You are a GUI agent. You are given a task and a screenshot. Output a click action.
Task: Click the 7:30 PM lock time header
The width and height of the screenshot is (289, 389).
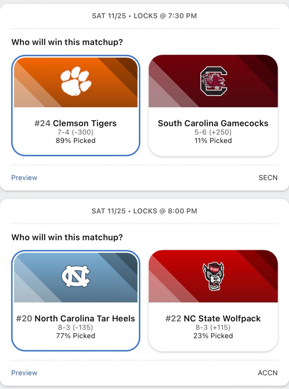[x=144, y=16]
